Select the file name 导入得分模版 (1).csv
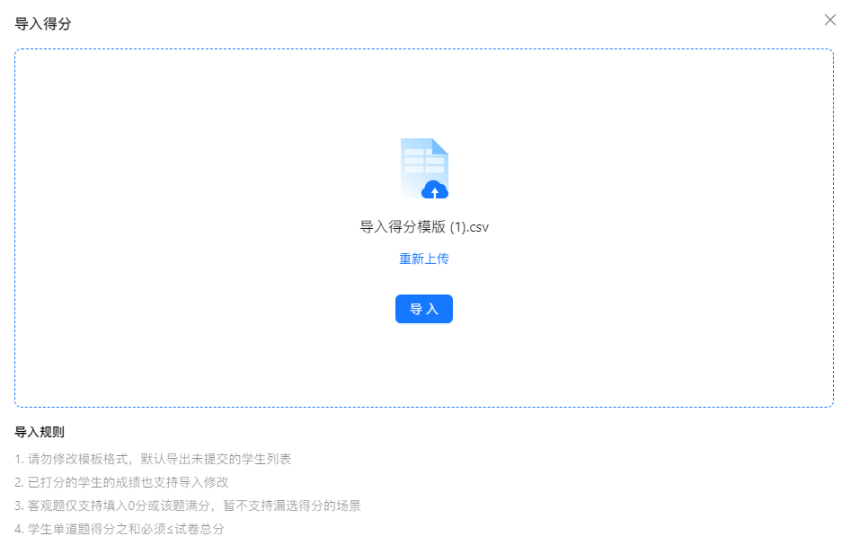Image resolution: width=851 pixels, height=554 pixels. [424, 226]
